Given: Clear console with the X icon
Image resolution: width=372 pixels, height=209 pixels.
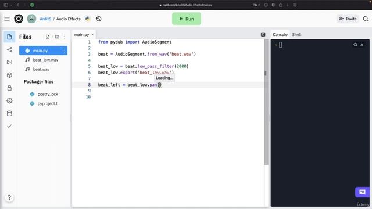Looking at the screenshot, I should pos(362,45).
